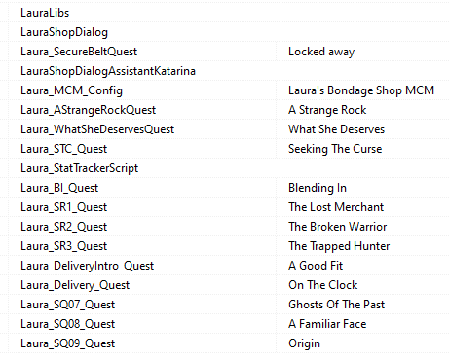Select the 'Locked away' quest name cell
Image resolution: width=449 pixels, height=361 pixels.
pos(321,52)
